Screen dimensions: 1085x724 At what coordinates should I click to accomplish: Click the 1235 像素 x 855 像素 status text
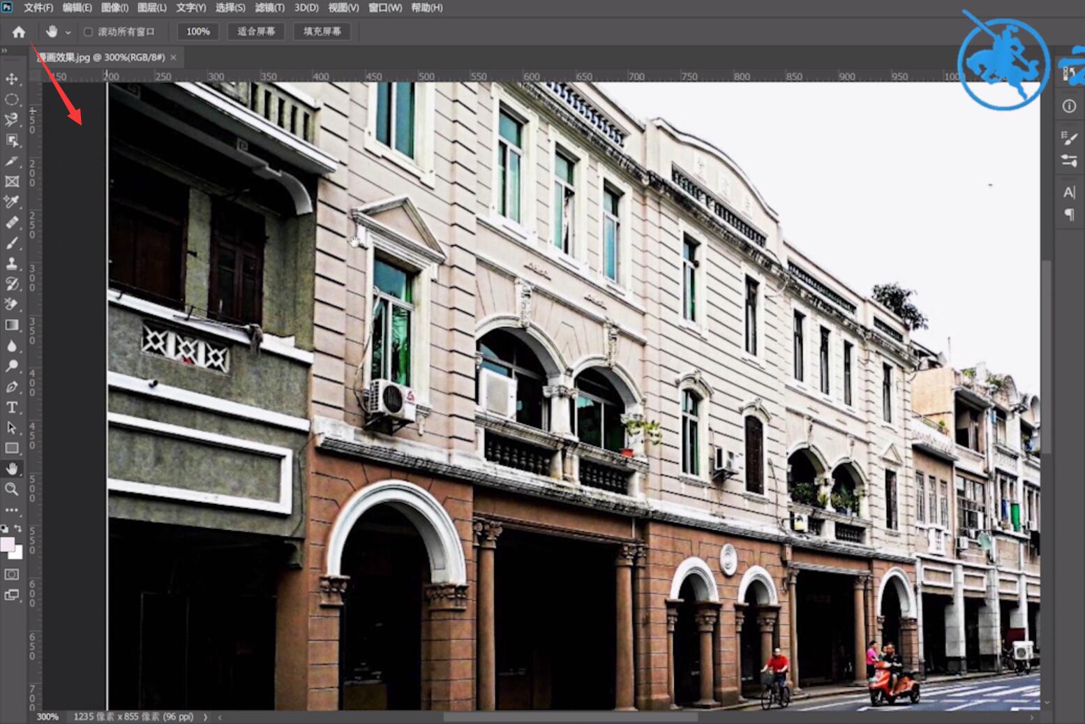[x=133, y=716]
